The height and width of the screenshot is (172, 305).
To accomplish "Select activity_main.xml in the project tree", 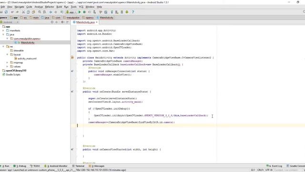I will point(27,58).
